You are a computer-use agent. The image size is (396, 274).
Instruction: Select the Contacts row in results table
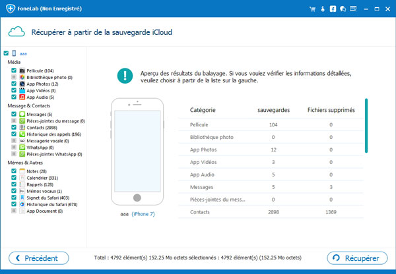271,212
